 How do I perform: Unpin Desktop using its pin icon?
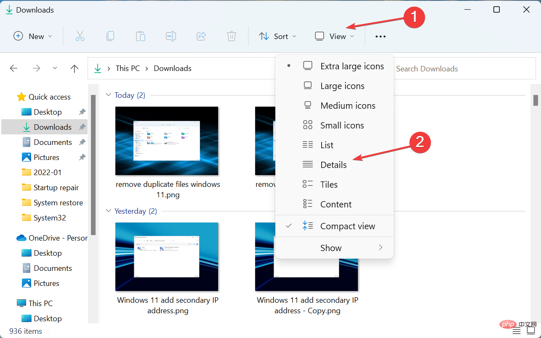click(x=82, y=112)
